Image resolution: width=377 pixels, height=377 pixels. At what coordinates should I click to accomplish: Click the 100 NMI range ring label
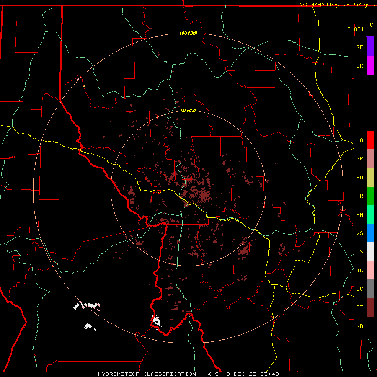[x=188, y=33]
